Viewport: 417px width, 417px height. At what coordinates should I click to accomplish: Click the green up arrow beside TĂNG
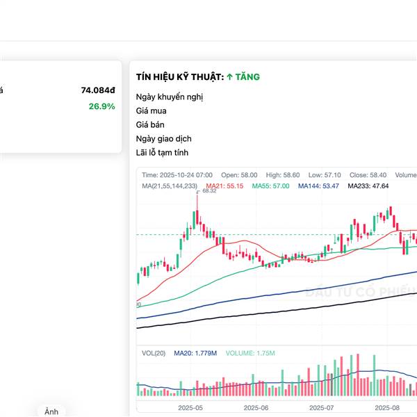click(229, 77)
